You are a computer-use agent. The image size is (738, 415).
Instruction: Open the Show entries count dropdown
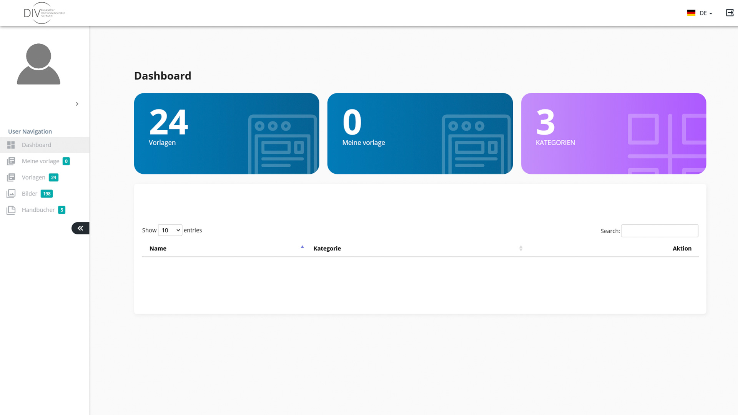pyautogui.click(x=170, y=230)
